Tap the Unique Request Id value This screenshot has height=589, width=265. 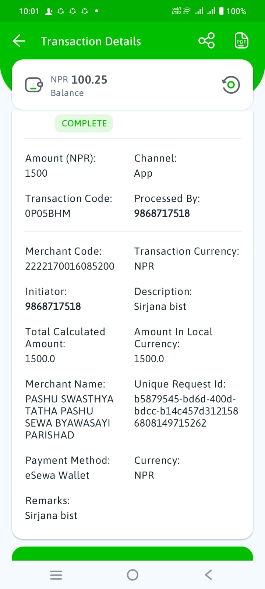pos(186,411)
